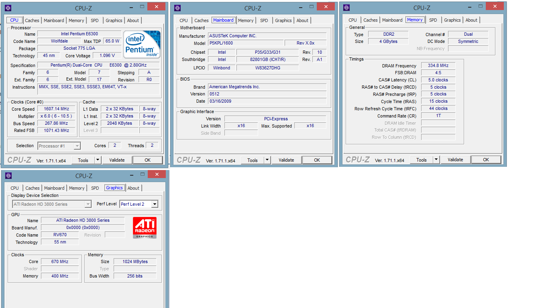The width and height of the screenshot is (546, 308).
Task: Click the Instructions field listing MMX, SSE
Action: 98,89
